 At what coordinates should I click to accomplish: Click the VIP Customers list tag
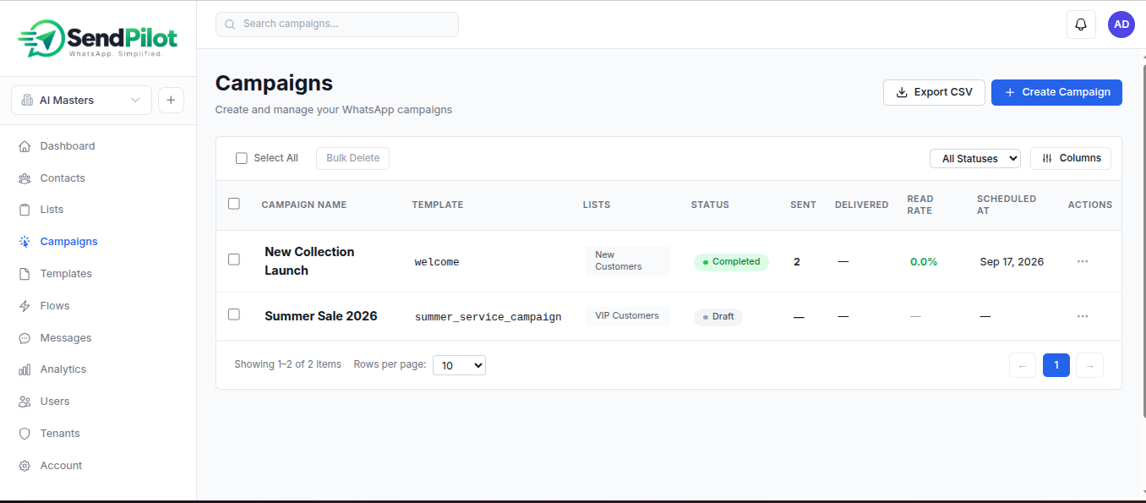coord(627,316)
